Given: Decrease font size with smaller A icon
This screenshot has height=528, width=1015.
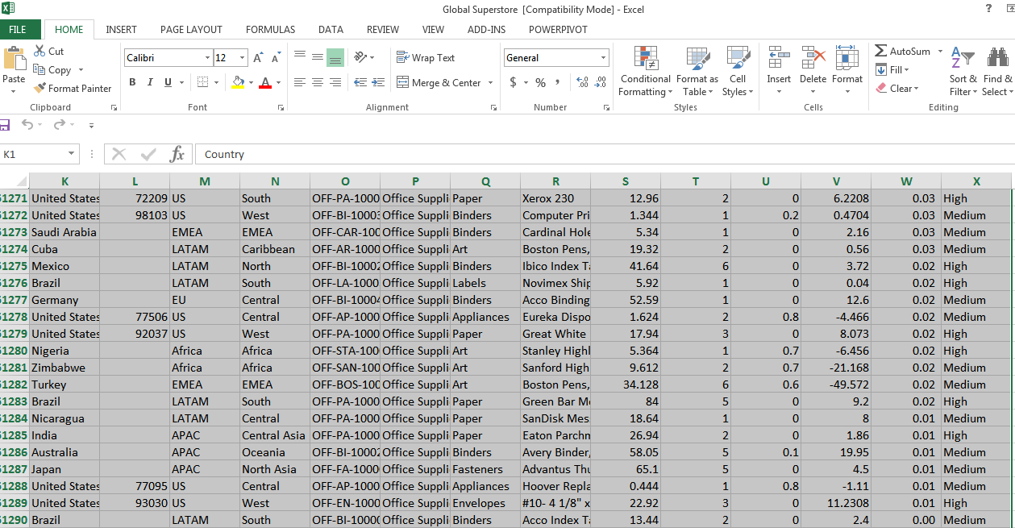Looking at the screenshot, I should tap(276, 58).
